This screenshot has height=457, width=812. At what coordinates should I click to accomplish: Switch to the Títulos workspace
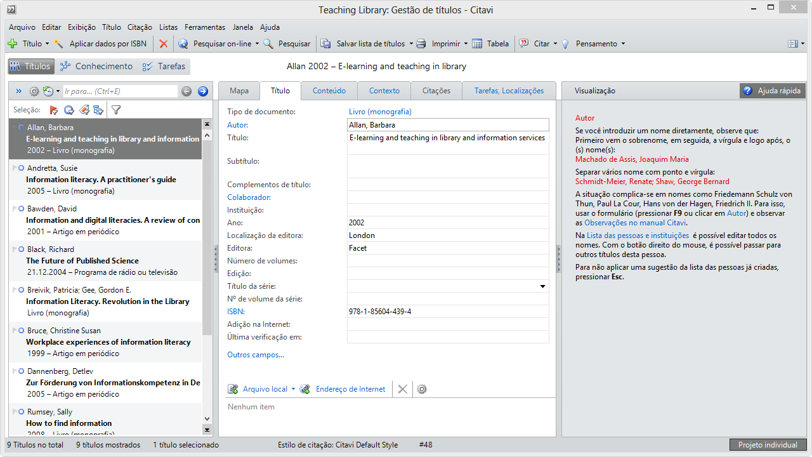[x=30, y=66]
